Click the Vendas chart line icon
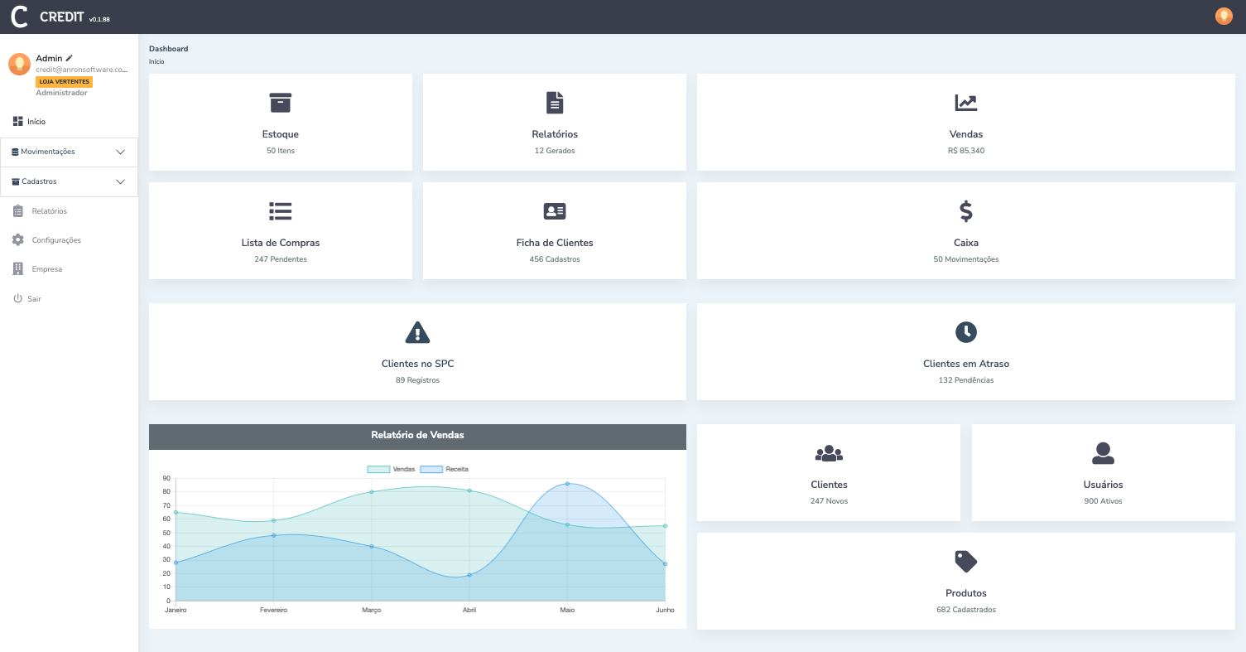Viewport: 1246px width, 652px height. [965, 103]
